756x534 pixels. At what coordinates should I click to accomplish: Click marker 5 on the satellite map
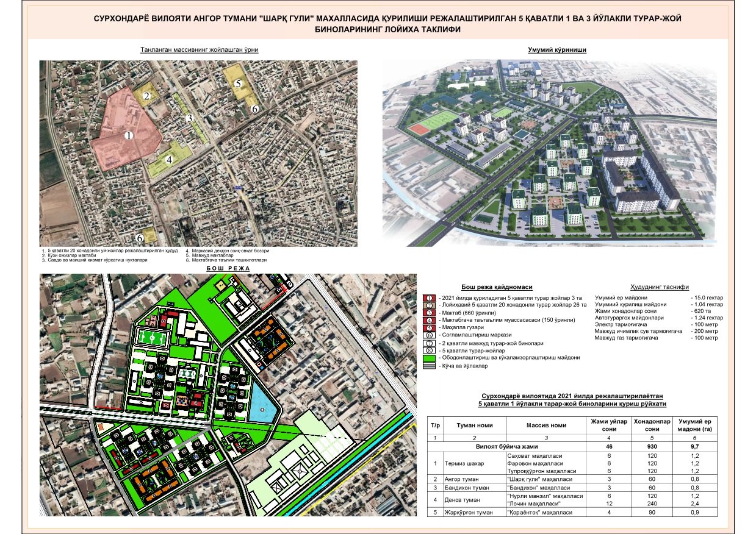(x=238, y=83)
